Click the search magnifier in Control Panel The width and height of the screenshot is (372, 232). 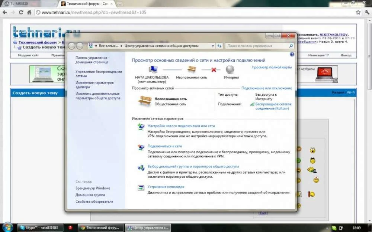(291, 46)
